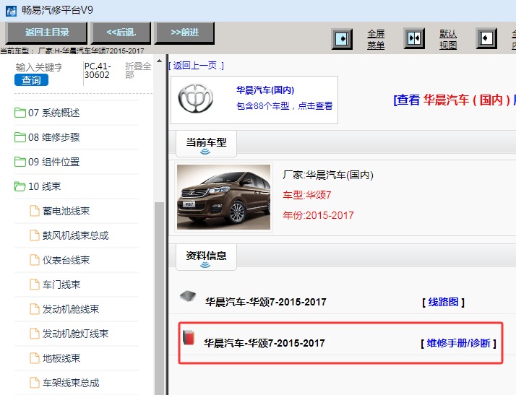Click the 车型:华颂7 text

click(x=307, y=195)
